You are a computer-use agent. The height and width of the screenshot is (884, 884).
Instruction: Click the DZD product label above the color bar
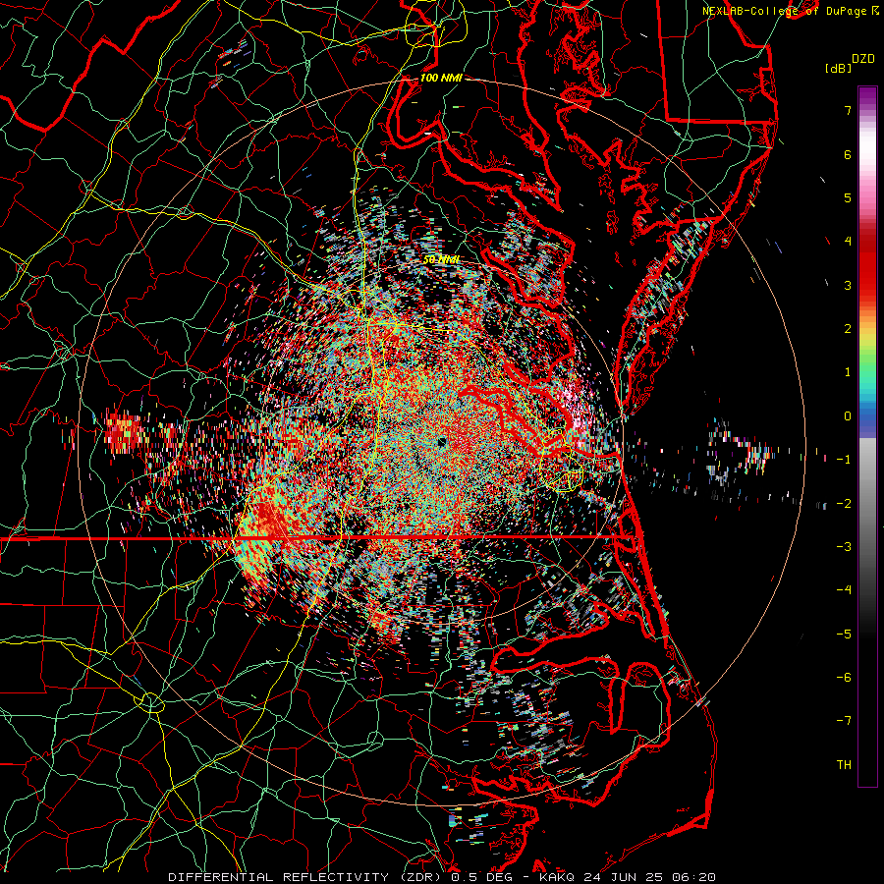(862, 59)
